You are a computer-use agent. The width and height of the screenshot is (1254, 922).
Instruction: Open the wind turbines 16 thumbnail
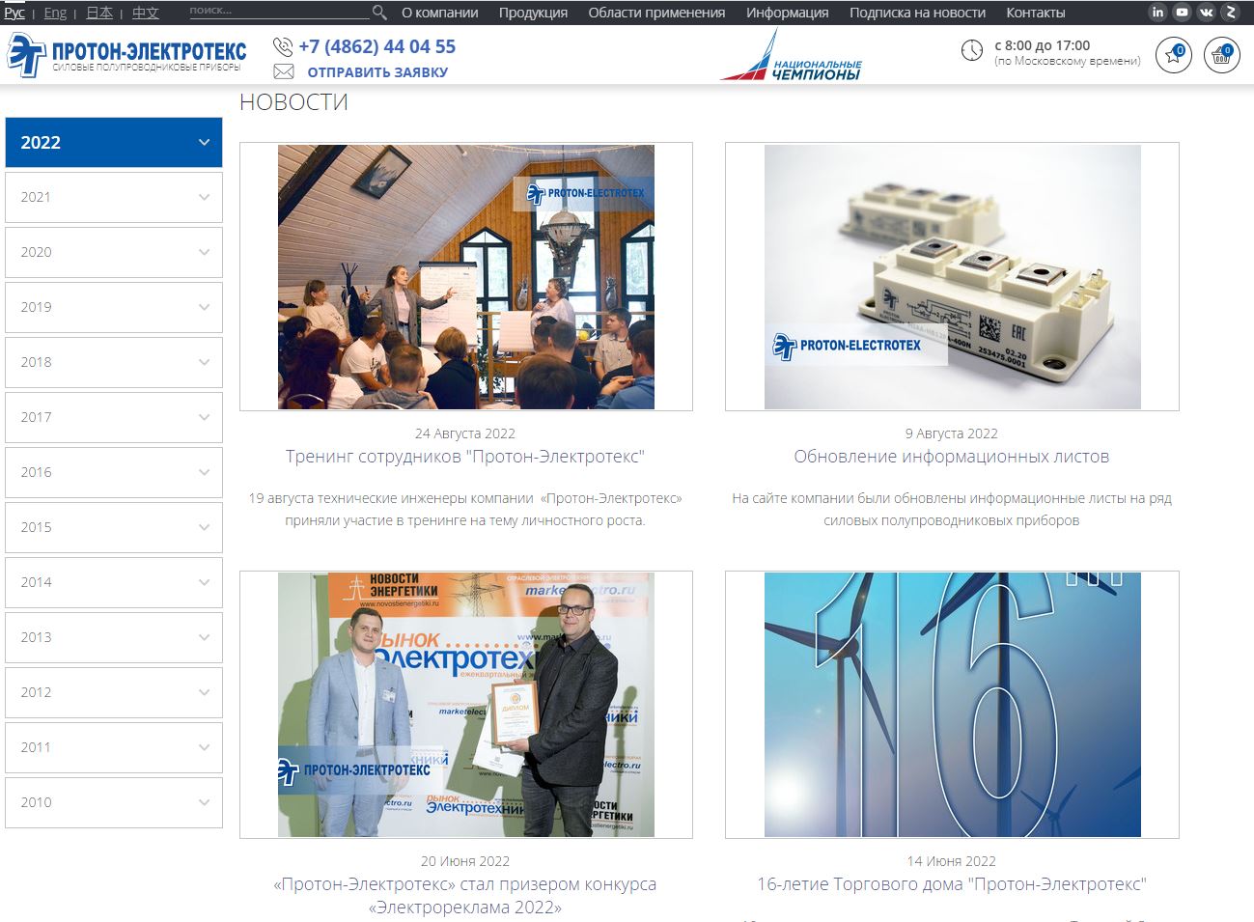[953, 705]
